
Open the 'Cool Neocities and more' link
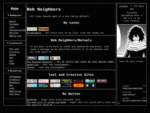[15, 91]
